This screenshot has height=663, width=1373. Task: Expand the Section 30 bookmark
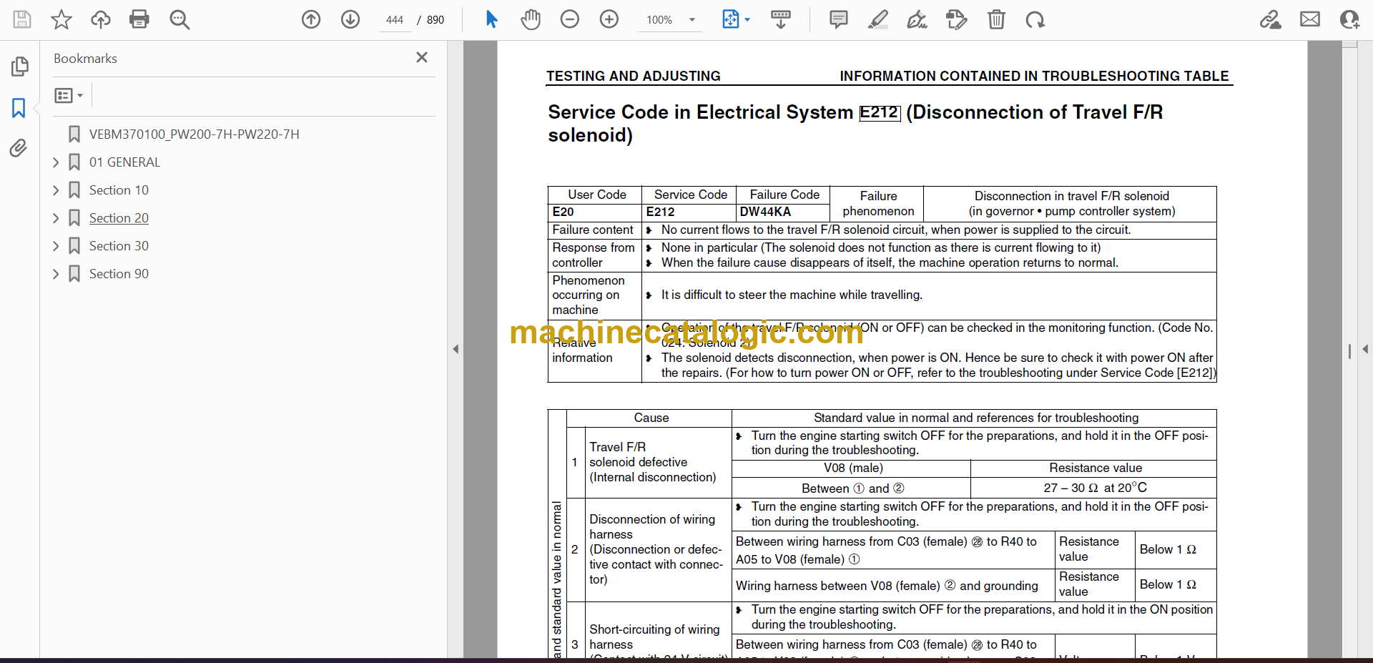[x=56, y=246]
